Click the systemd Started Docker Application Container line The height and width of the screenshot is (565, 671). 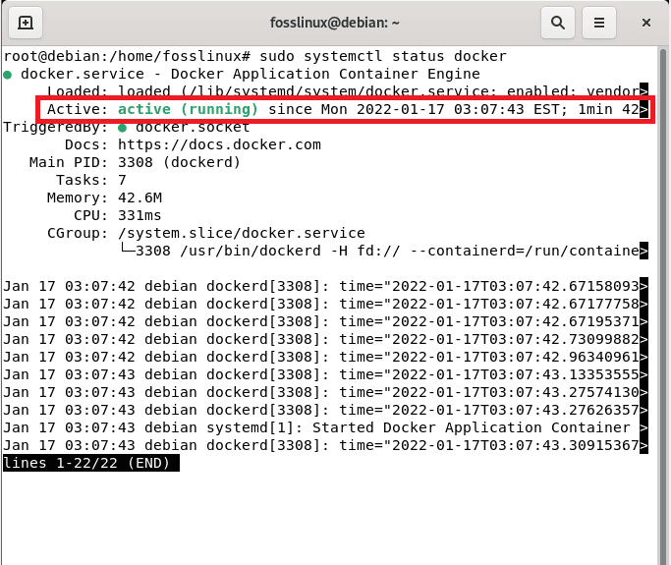click(x=325, y=427)
